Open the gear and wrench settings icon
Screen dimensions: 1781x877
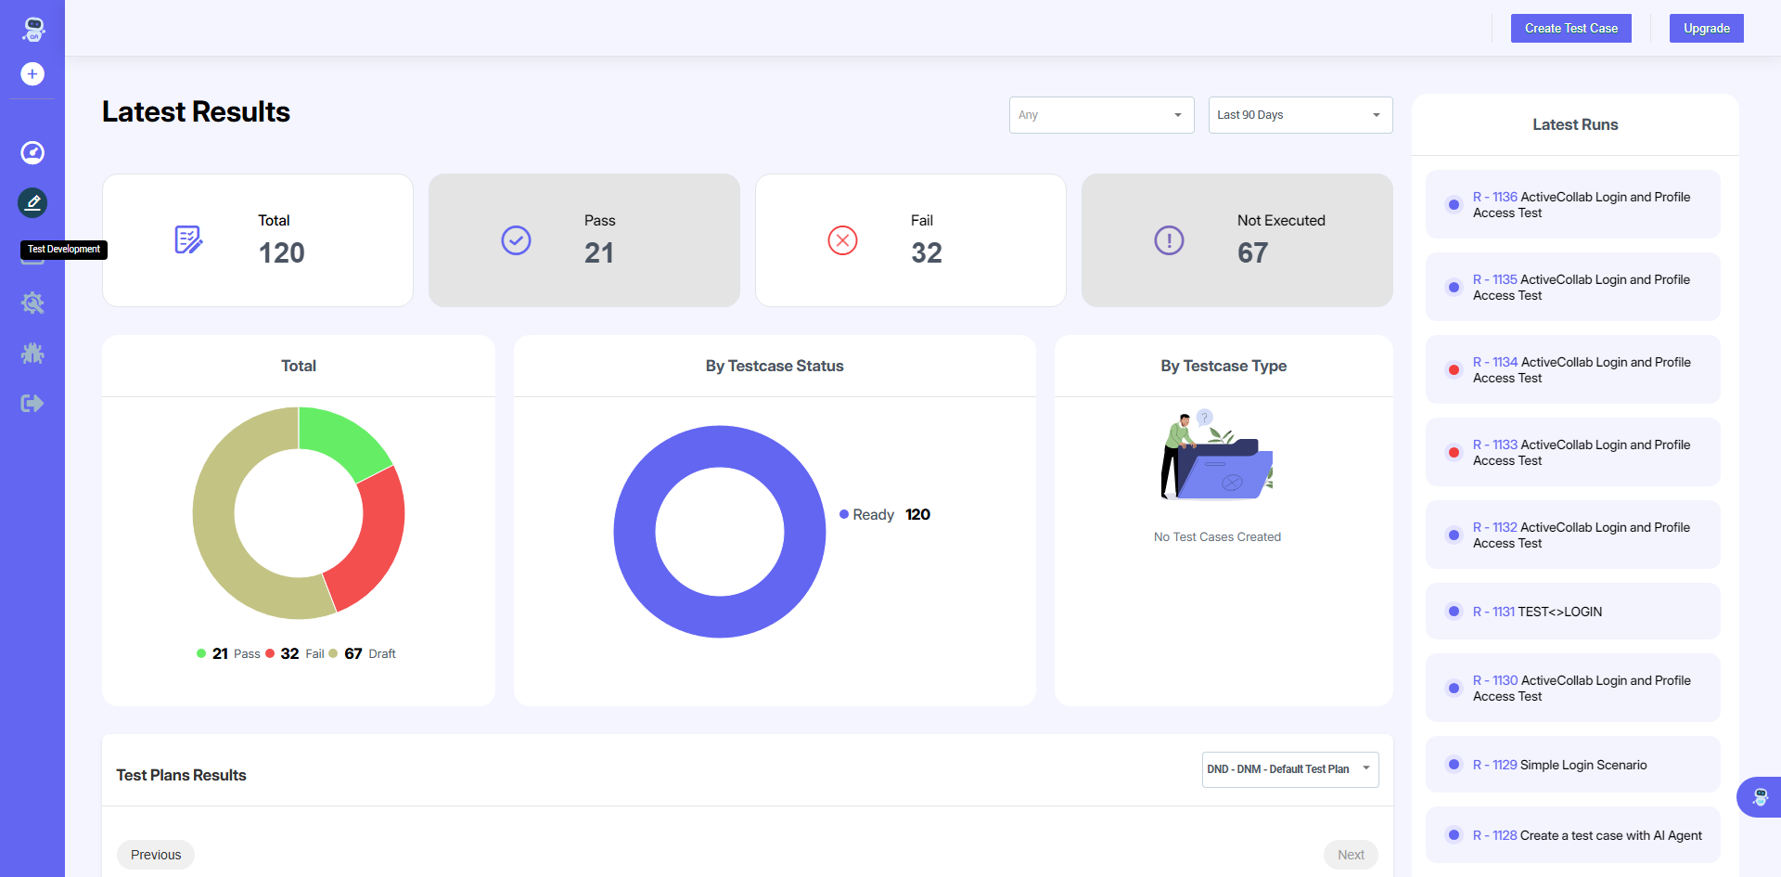click(x=32, y=303)
